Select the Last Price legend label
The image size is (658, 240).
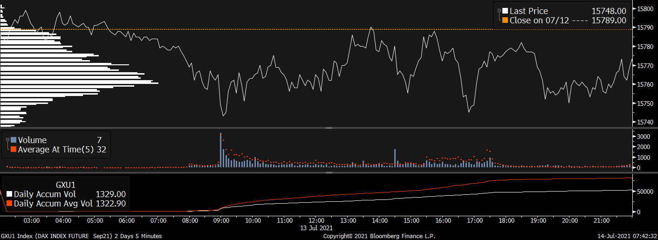(528, 11)
